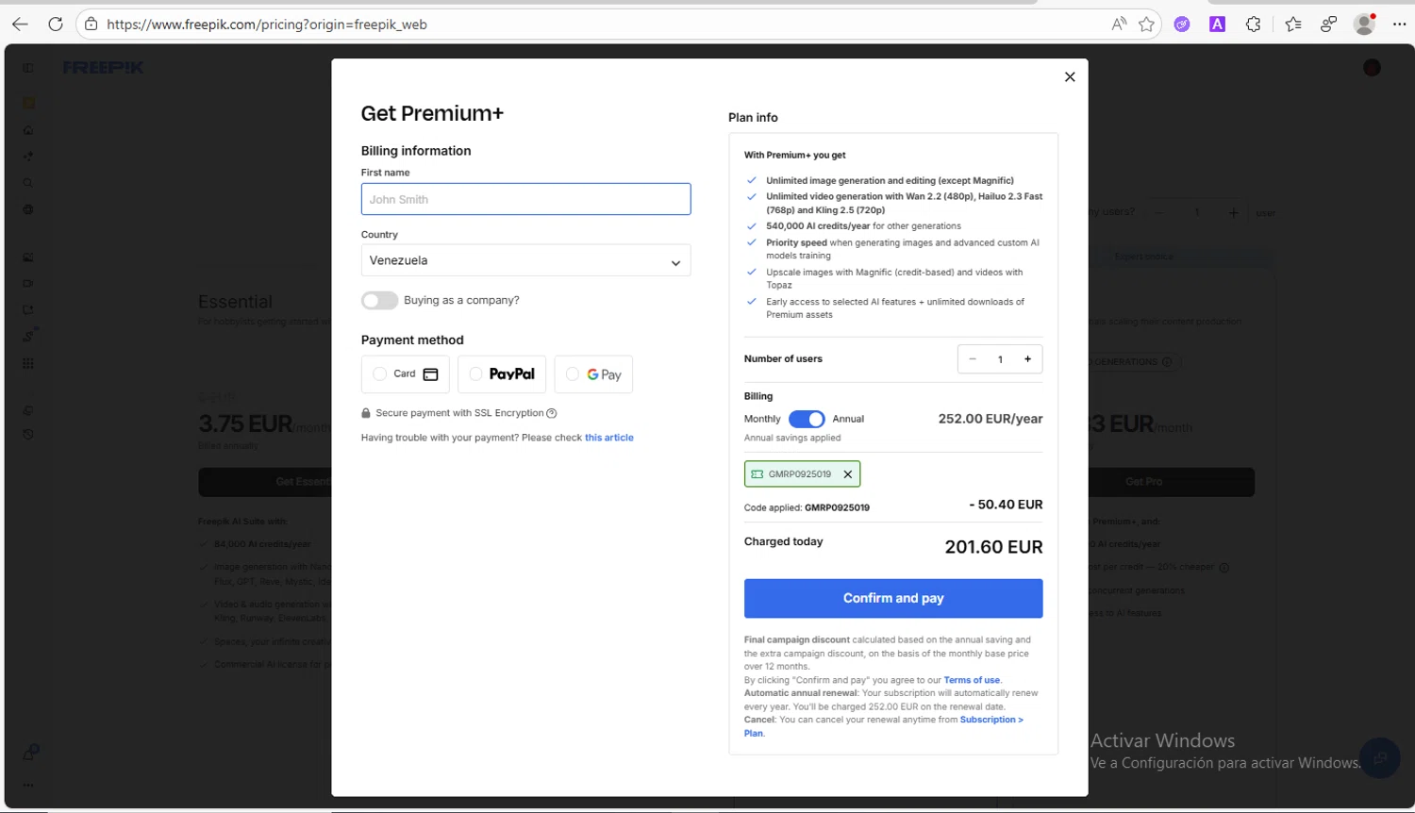Toggle the Buying as a company switch
This screenshot has width=1415, height=813.
coord(379,301)
